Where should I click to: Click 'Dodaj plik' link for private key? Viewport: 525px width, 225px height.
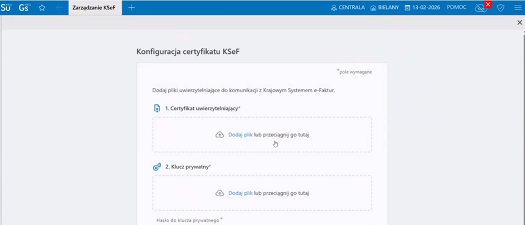pyautogui.click(x=240, y=193)
